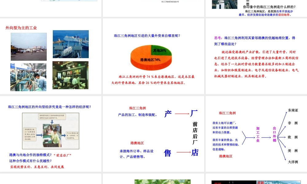This screenshot has width=307, height=184.
Task: Click the text 港澳与内地合作的独特模式？
Action: tap(30, 155)
